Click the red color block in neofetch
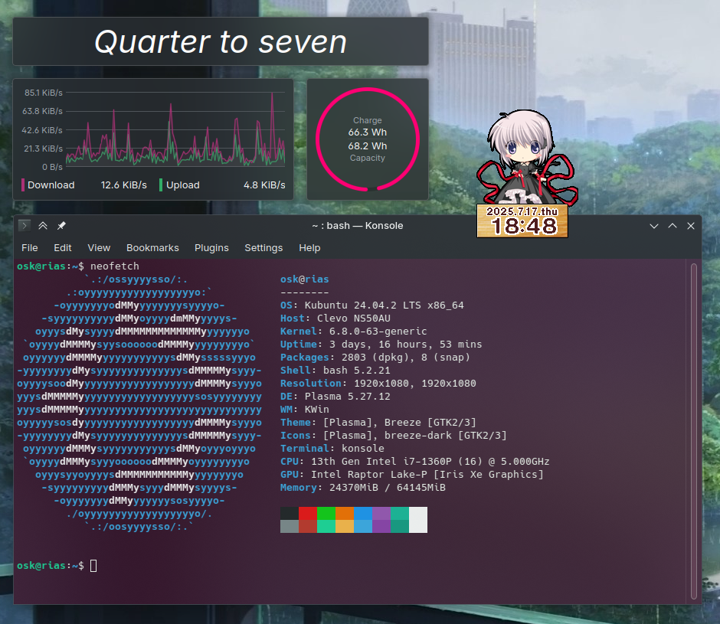 308,513
